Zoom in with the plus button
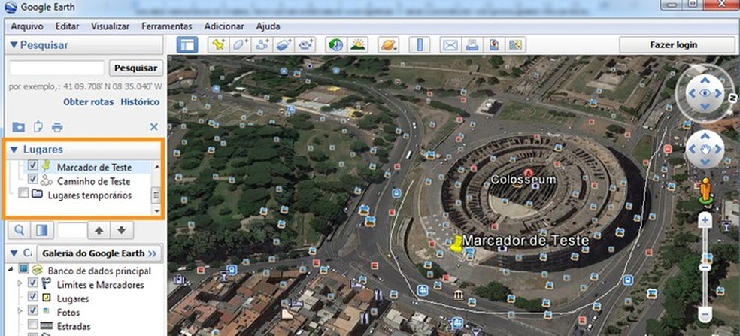 [x=705, y=220]
